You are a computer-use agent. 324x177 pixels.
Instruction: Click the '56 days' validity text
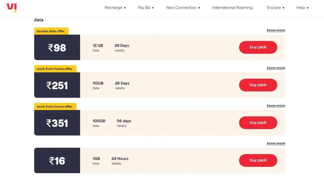[124, 121]
